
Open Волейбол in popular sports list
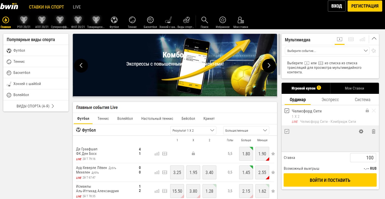[x=36, y=95]
